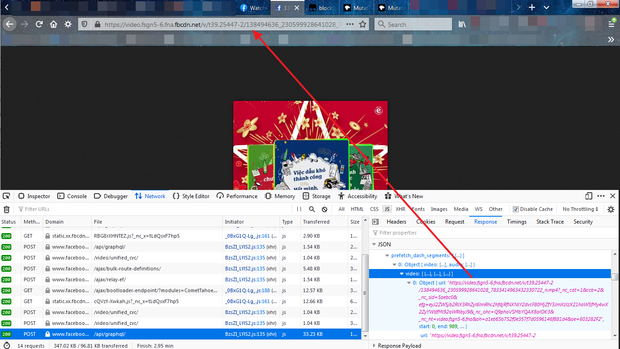Open the Headers tab of the request

(396, 222)
